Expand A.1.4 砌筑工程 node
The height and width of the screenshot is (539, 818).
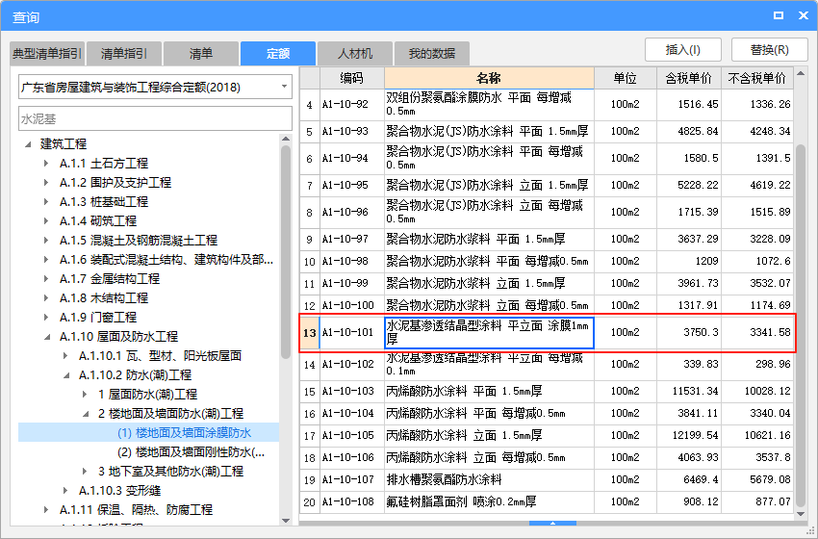coord(46,221)
